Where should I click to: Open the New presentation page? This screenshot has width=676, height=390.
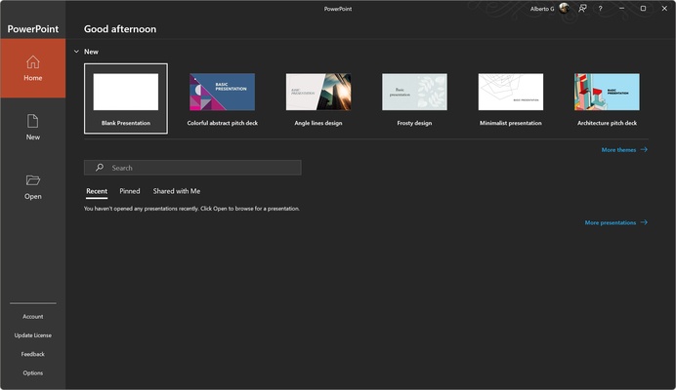pos(33,128)
